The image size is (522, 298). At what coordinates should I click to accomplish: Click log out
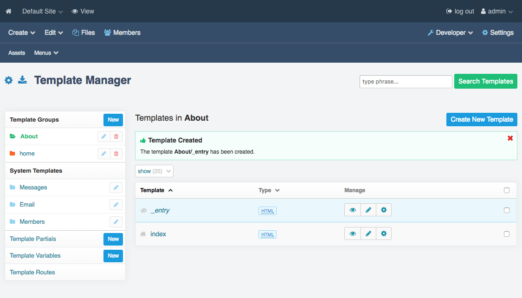pos(460,11)
